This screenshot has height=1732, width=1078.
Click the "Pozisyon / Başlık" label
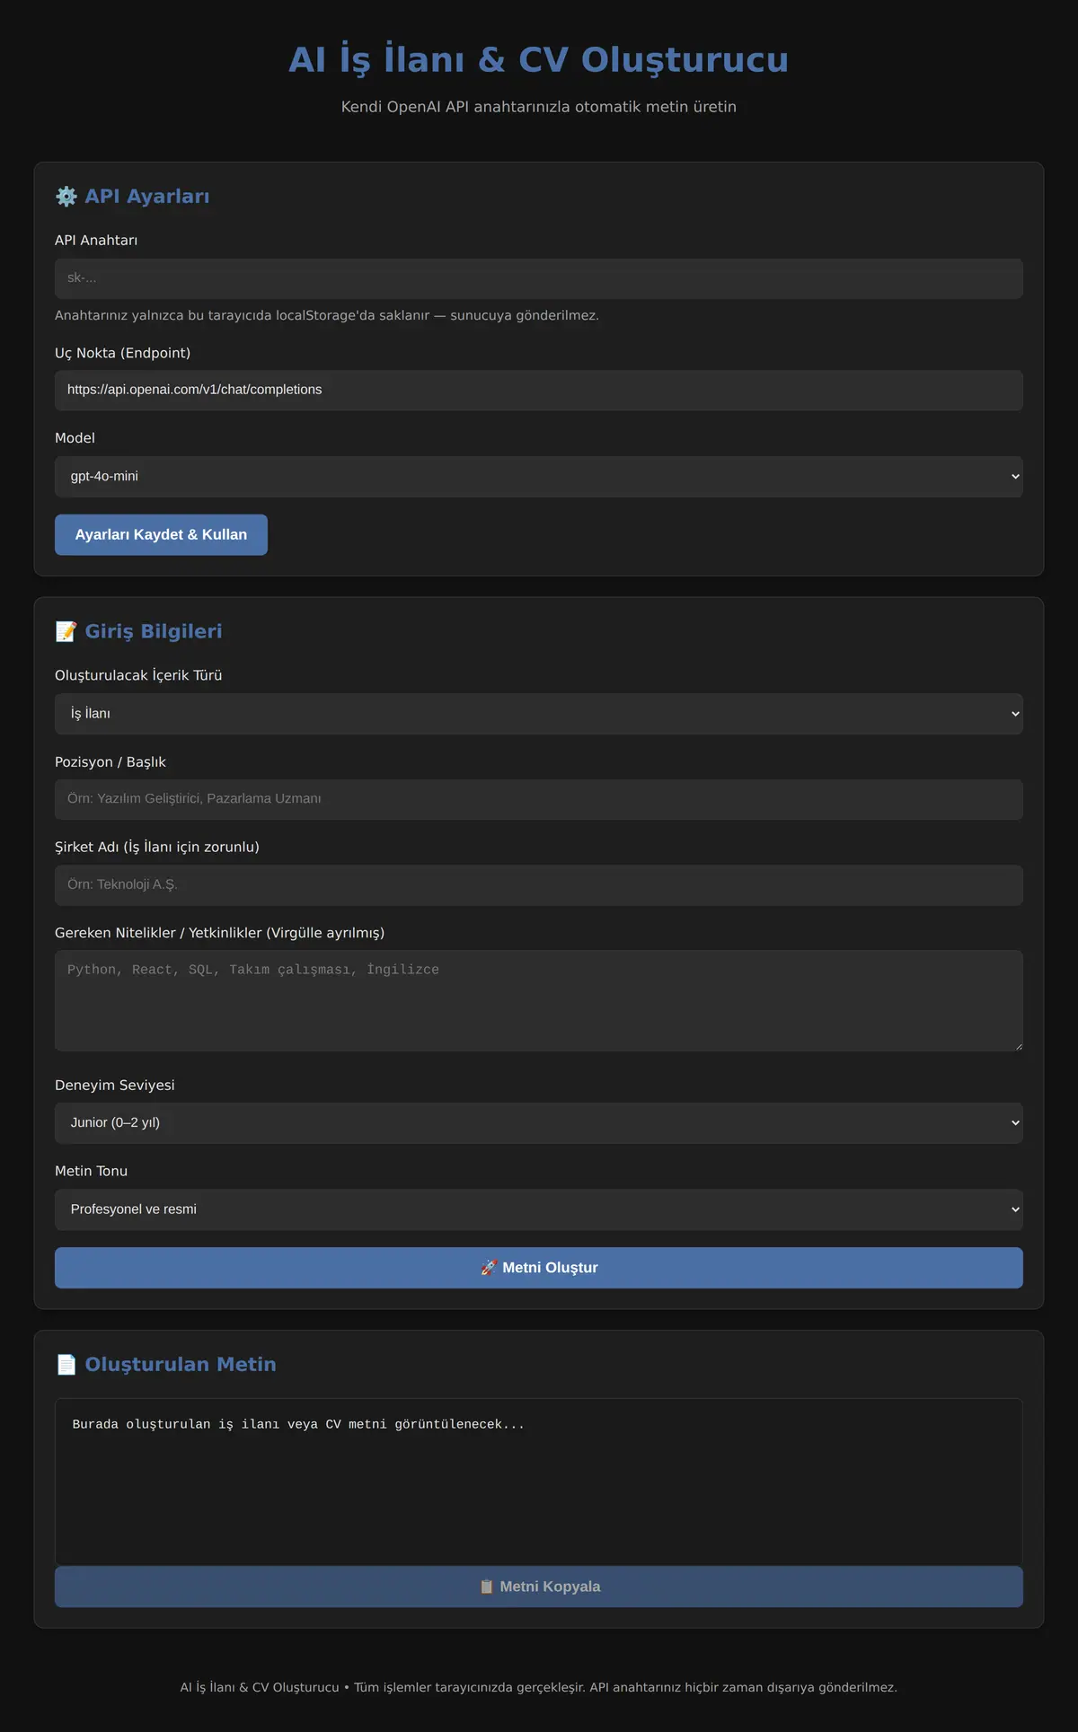click(x=110, y=762)
